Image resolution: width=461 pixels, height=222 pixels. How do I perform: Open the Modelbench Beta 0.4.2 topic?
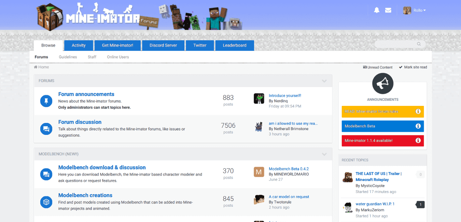coord(289,169)
